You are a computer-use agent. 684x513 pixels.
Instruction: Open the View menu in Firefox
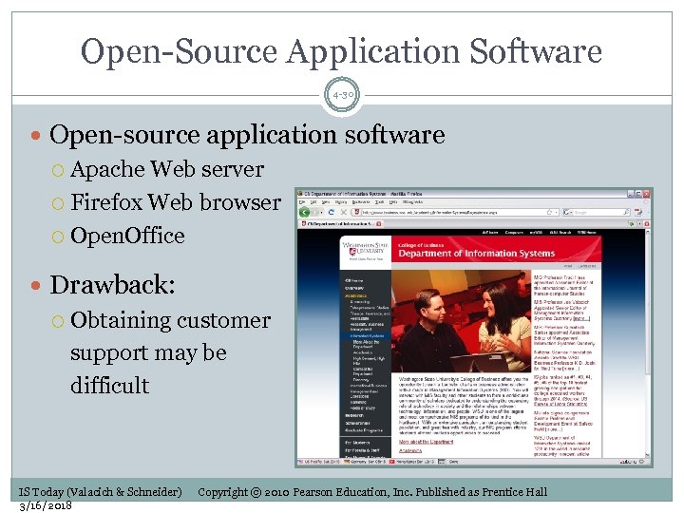[326, 202]
